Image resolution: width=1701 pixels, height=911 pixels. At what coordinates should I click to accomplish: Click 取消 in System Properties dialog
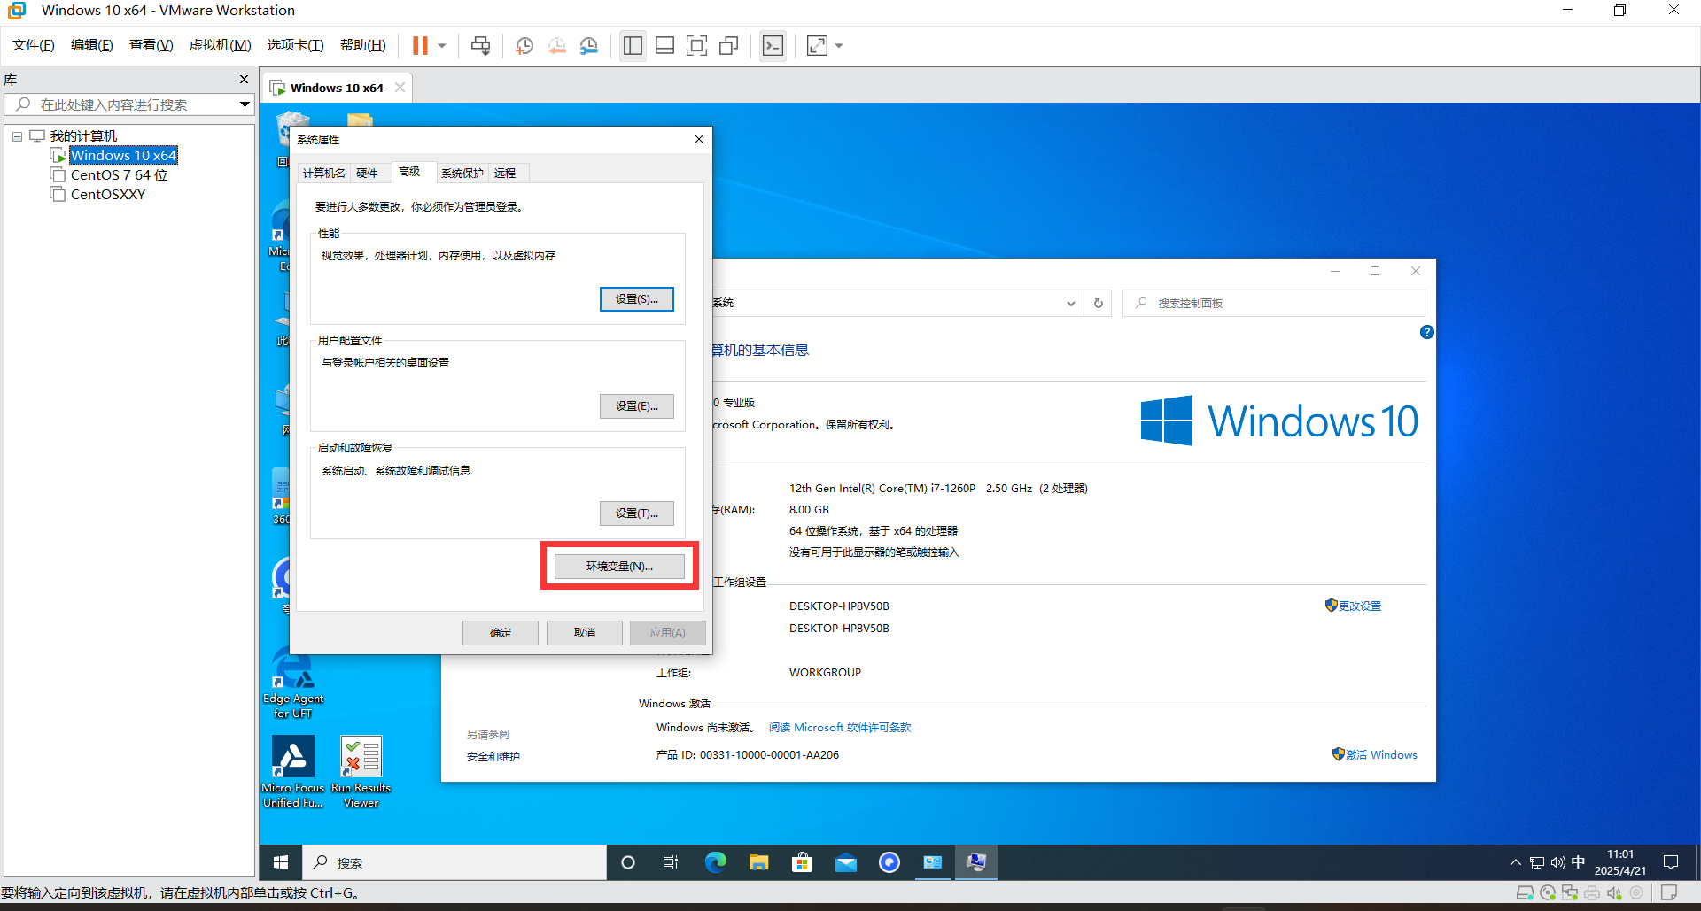click(585, 633)
